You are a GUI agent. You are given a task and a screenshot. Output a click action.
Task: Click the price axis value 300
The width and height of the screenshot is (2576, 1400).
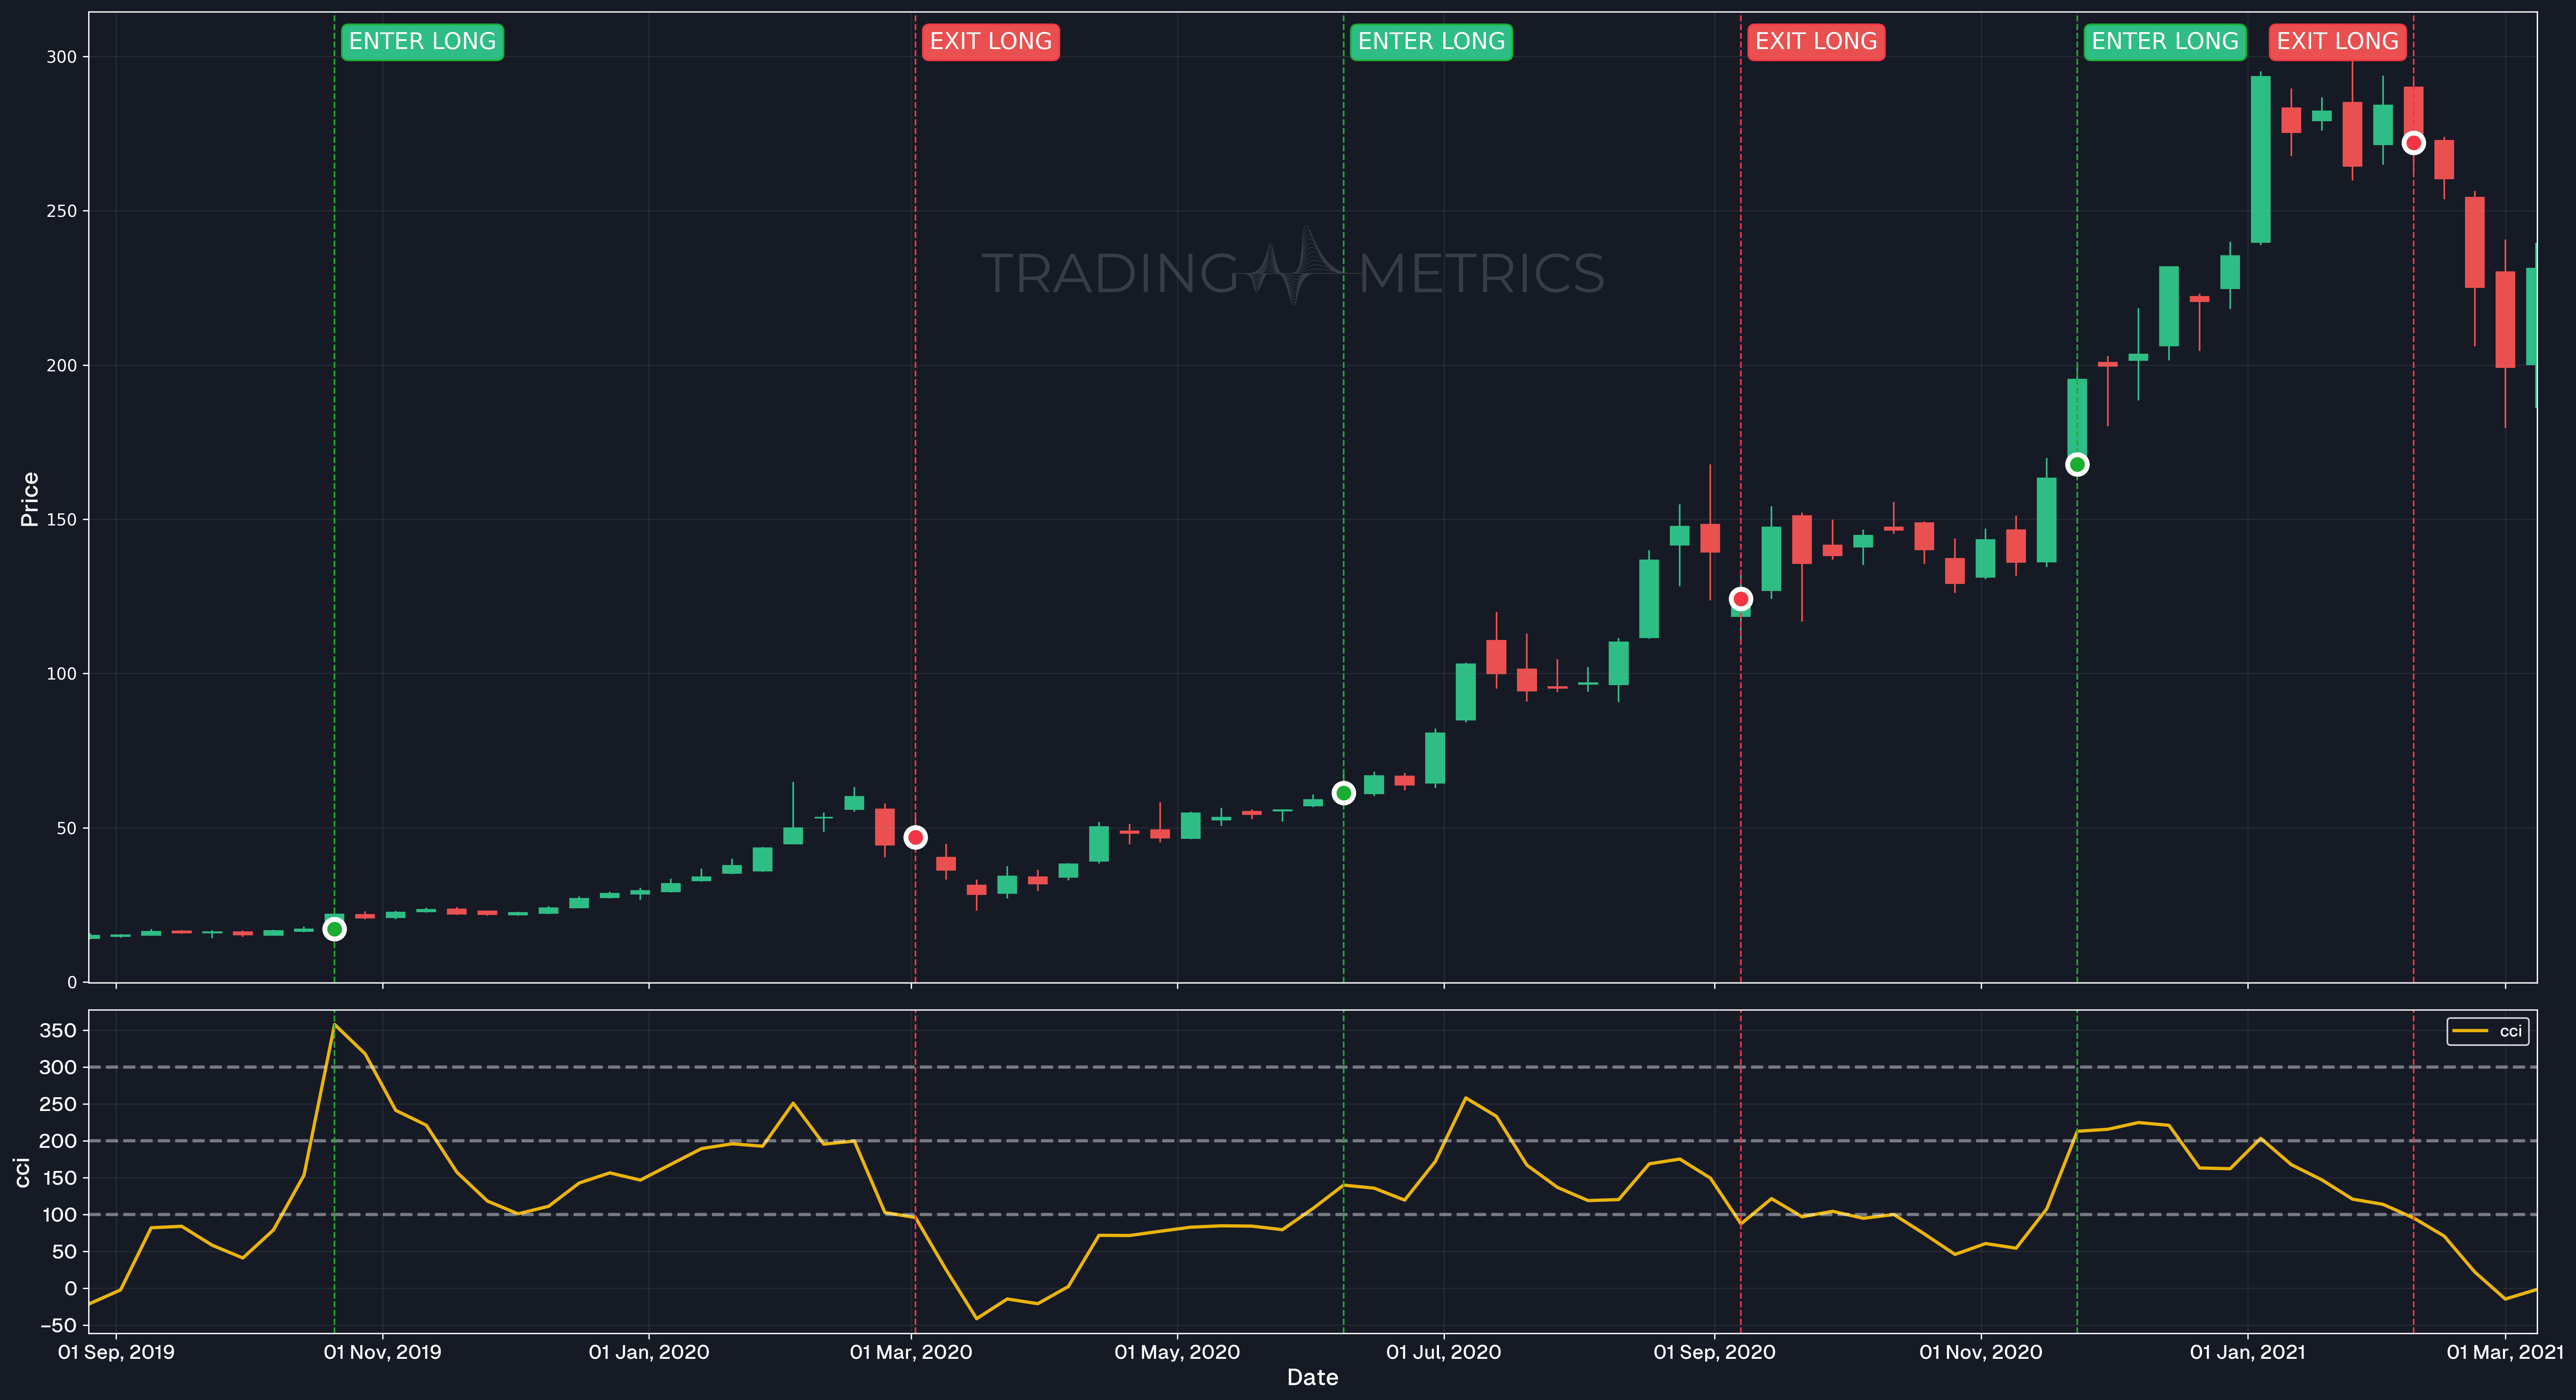62,57
